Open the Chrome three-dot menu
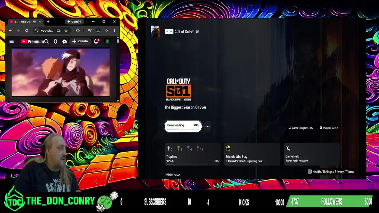 pos(115,30)
